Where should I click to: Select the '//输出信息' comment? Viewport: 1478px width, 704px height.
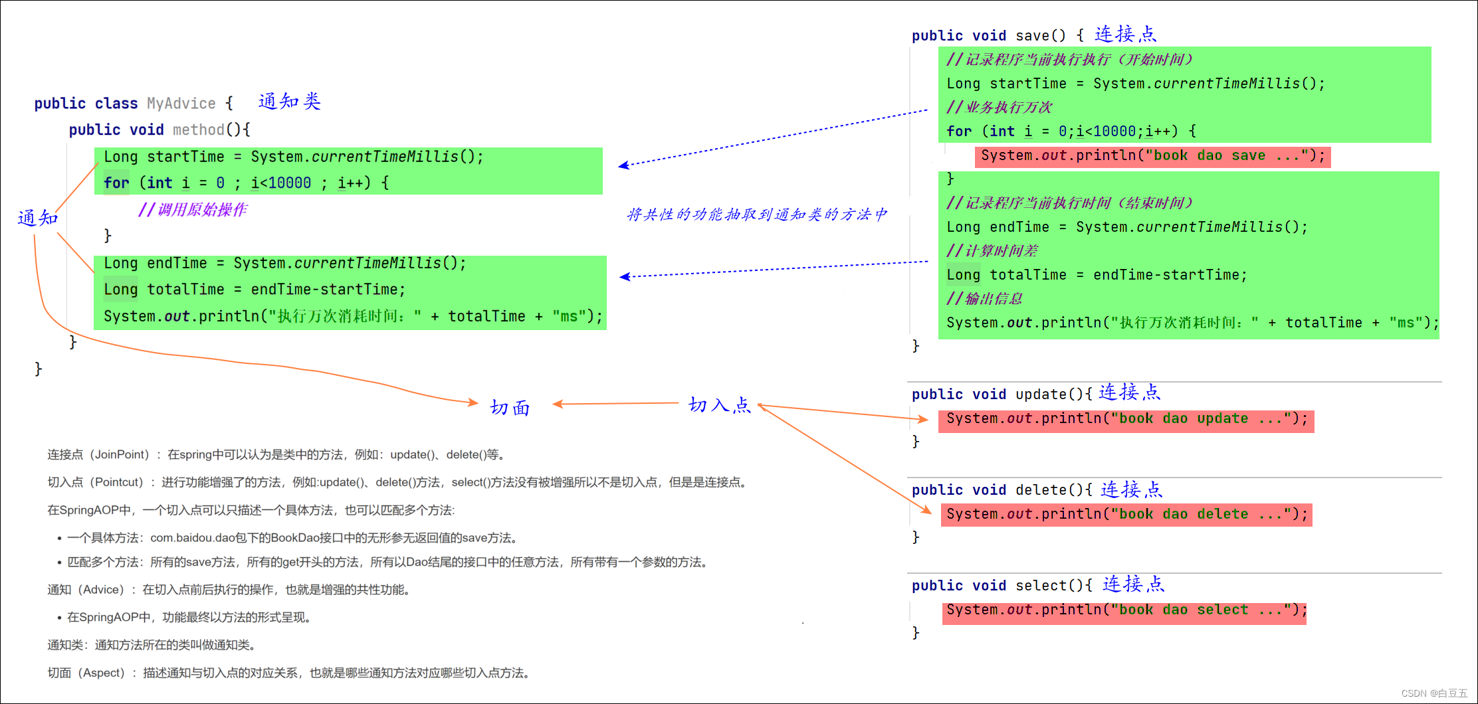[x=985, y=299]
